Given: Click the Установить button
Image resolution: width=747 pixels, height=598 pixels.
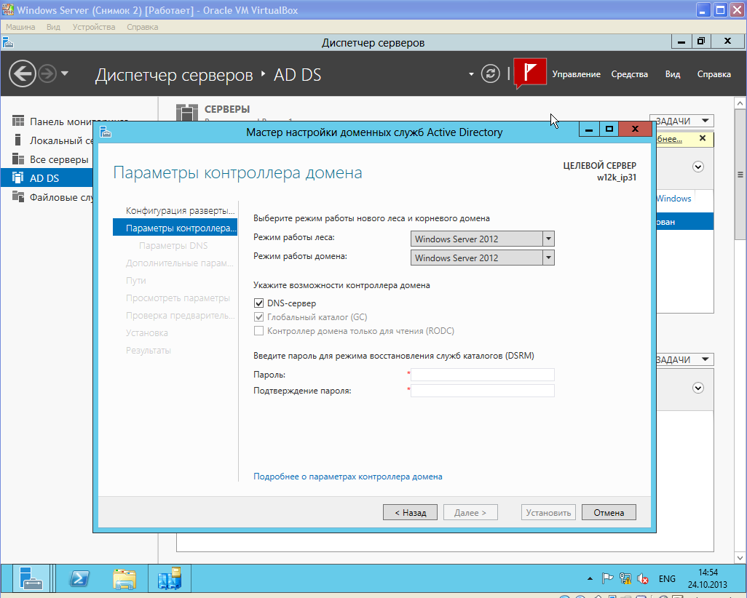Looking at the screenshot, I should [x=548, y=512].
